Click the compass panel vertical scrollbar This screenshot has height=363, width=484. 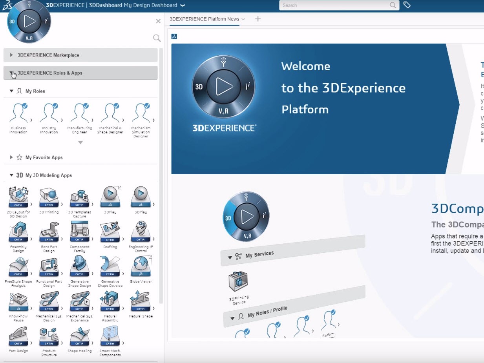[161, 176]
